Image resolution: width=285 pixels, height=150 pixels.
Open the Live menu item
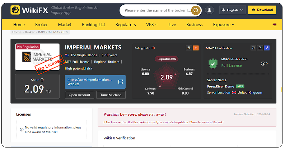172,24
